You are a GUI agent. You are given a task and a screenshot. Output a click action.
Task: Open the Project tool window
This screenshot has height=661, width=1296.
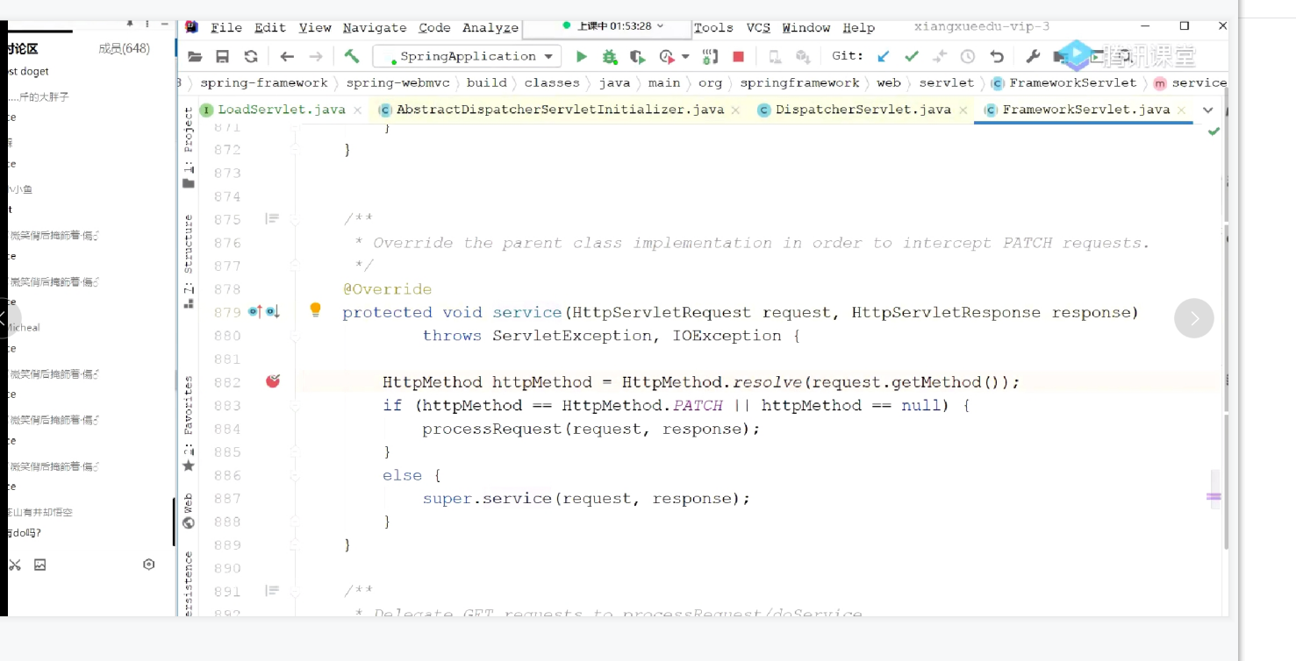[188, 146]
